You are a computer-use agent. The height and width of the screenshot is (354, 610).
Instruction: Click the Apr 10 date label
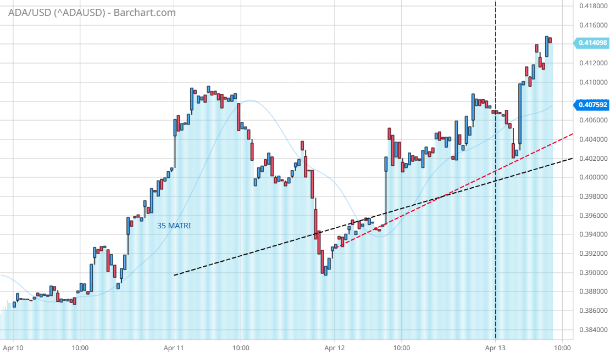[x=13, y=347]
